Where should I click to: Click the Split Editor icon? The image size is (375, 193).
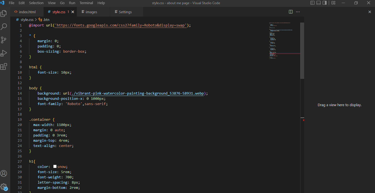tap(290, 12)
